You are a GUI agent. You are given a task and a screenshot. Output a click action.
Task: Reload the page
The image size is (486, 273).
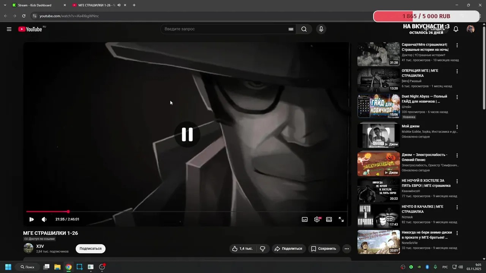point(24,16)
